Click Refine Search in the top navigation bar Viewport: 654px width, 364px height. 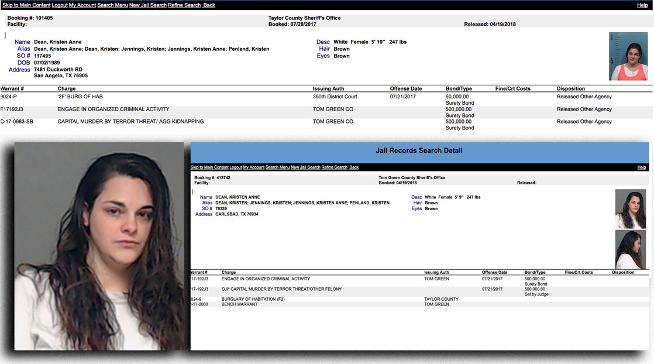click(184, 5)
